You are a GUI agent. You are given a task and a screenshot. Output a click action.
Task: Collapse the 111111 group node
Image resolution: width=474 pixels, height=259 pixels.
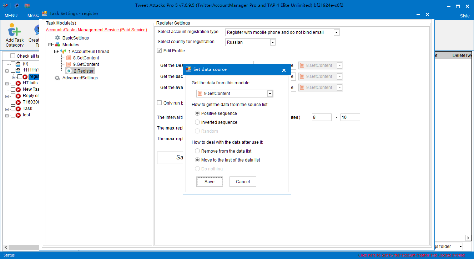pos(7,70)
